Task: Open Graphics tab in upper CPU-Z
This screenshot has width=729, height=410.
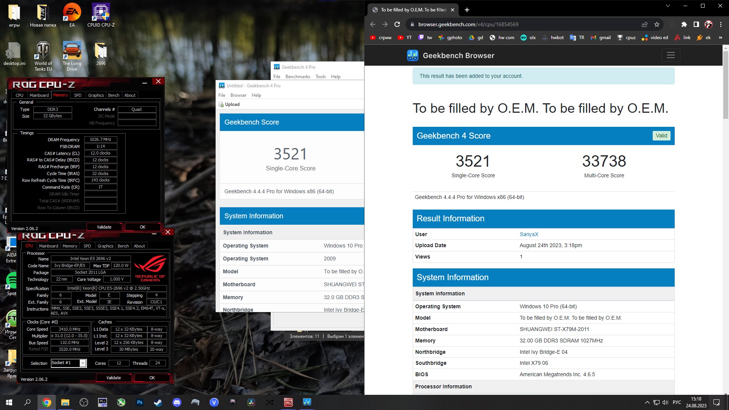Action: pos(96,95)
